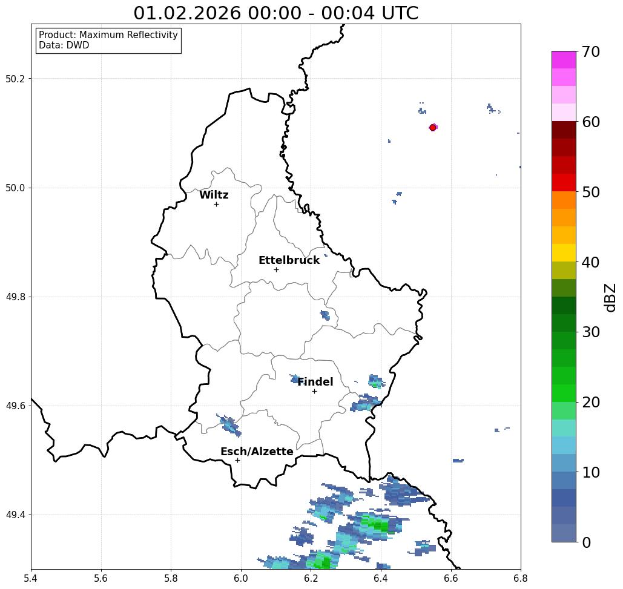Click the "Data: DWD" label
Viewport: 623px width, 589px height.
pos(64,45)
